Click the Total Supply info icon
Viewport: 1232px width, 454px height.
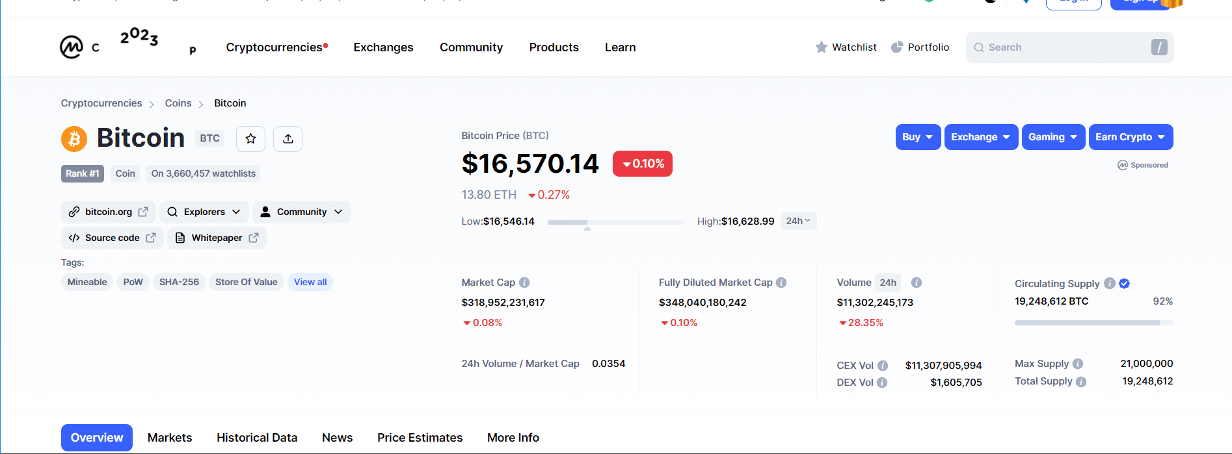1081,382
